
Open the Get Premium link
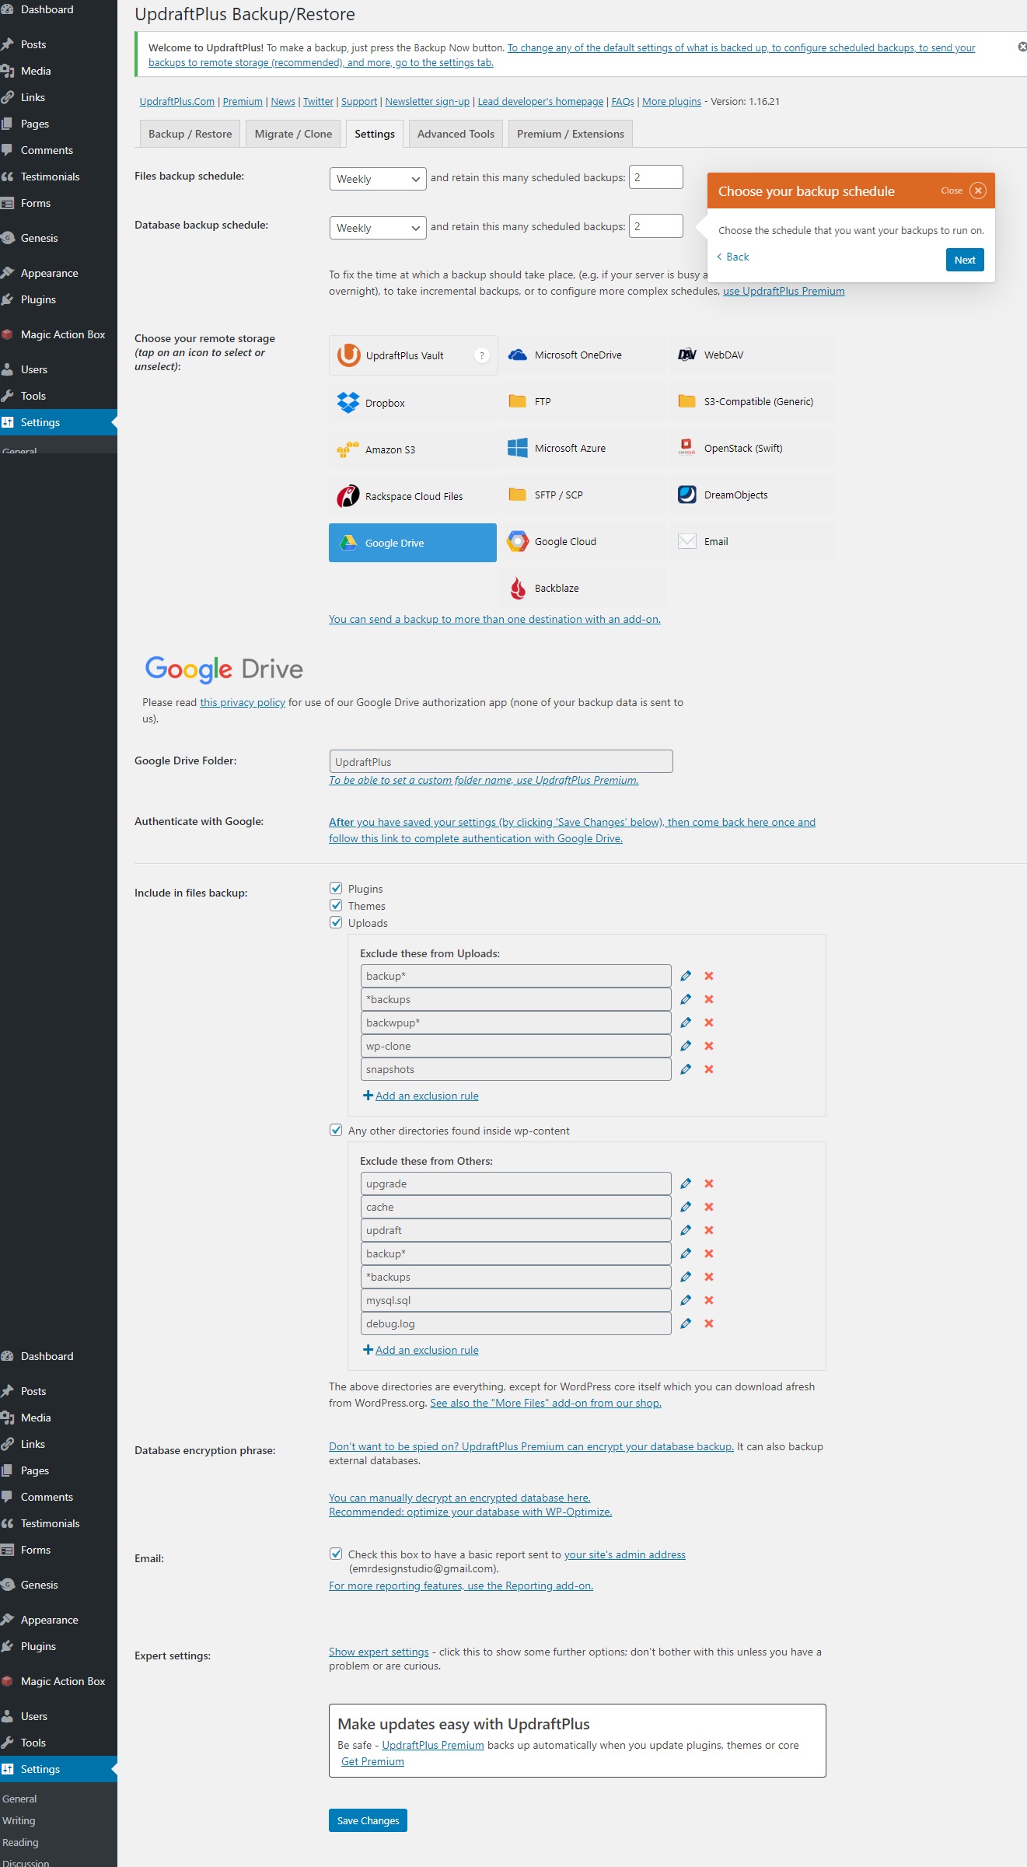[372, 1761]
